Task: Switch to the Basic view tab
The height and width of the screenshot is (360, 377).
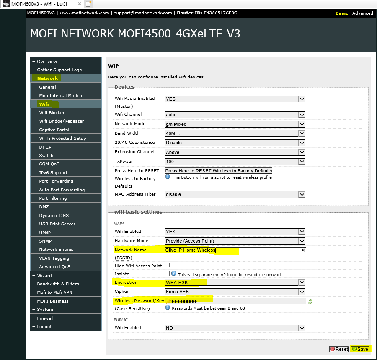Action: click(341, 13)
